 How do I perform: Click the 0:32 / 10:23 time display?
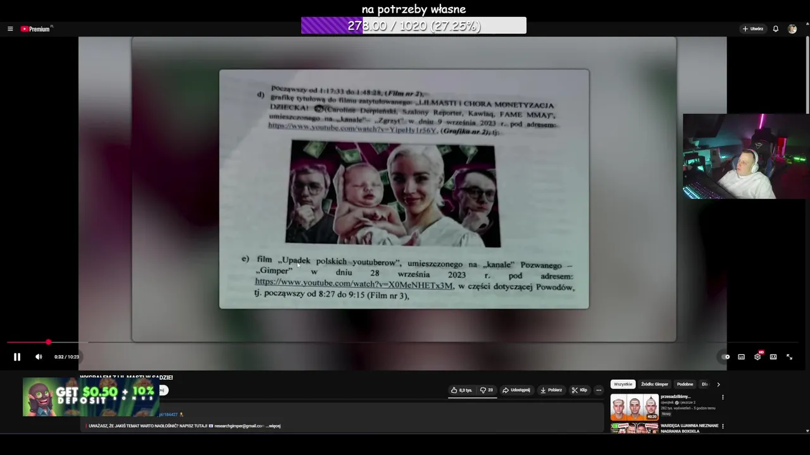click(x=66, y=357)
